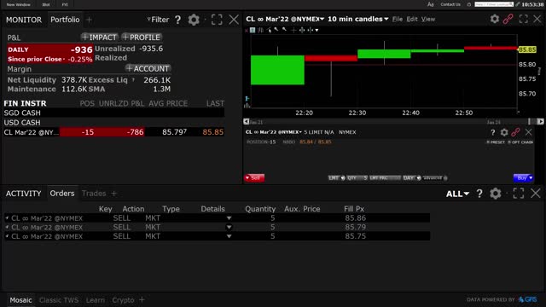546x307 pixels.
Task: Select chart crosshair tool
Action: coord(293,31)
